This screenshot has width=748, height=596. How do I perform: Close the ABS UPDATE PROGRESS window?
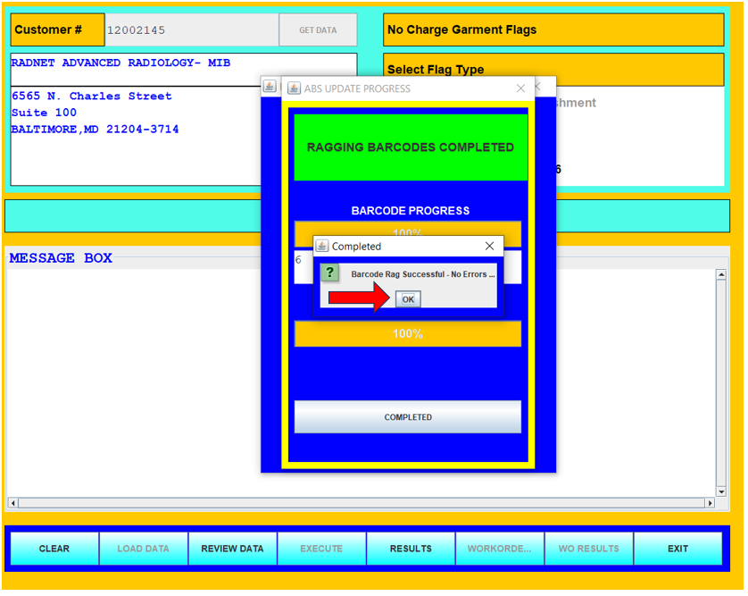[522, 88]
